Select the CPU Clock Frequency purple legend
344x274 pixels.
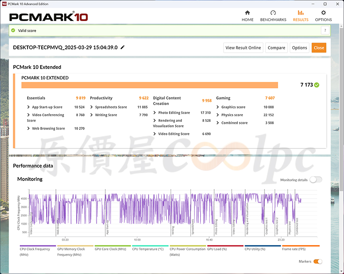point(38,251)
